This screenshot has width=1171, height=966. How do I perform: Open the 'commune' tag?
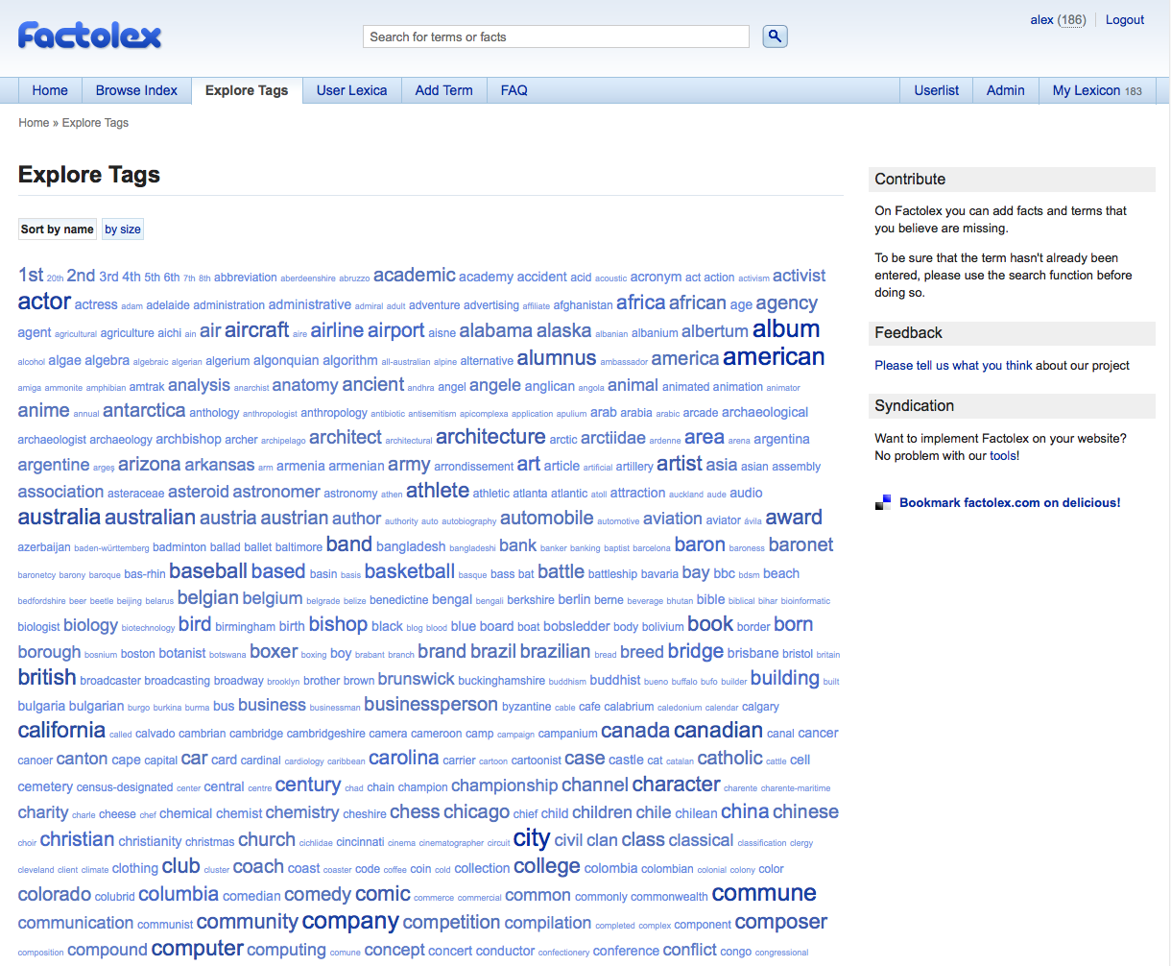click(x=764, y=893)
